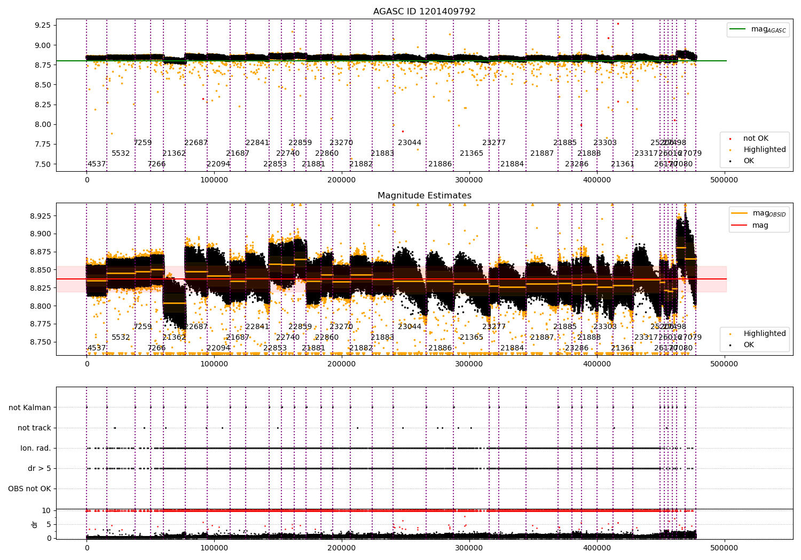Click the "10" tick on dr axis
Image resolution: width=801 pixels, height=560 pixels.
coord(47,510)
